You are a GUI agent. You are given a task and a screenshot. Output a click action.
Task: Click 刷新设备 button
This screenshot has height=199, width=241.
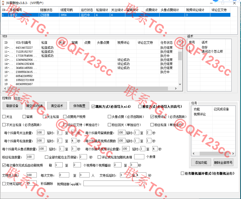[x=12, y=106]
